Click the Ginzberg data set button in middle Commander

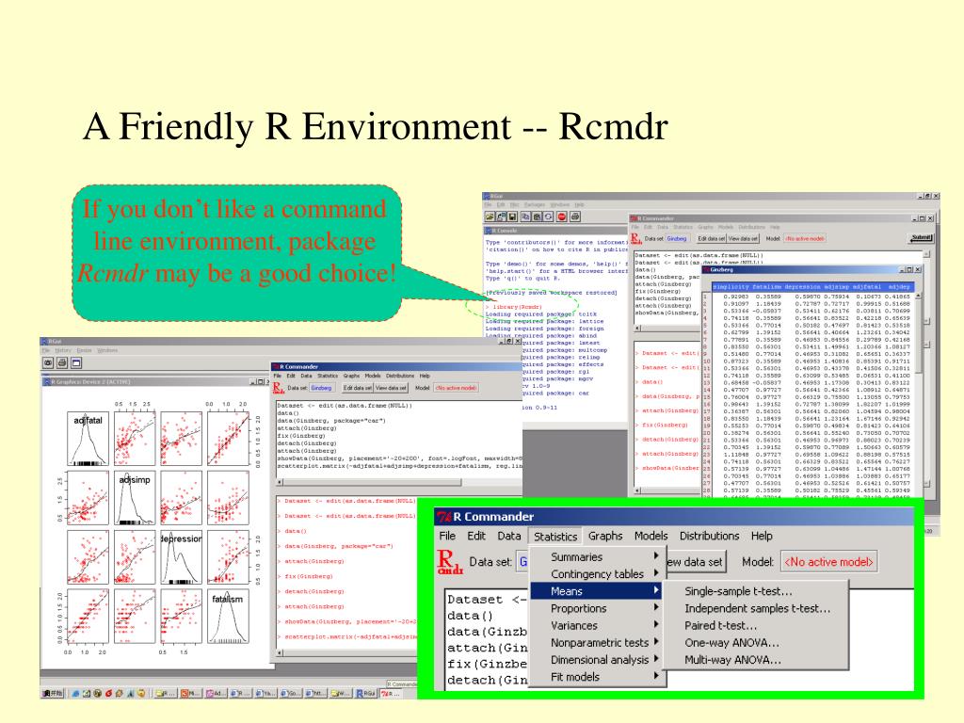[321, 388]
